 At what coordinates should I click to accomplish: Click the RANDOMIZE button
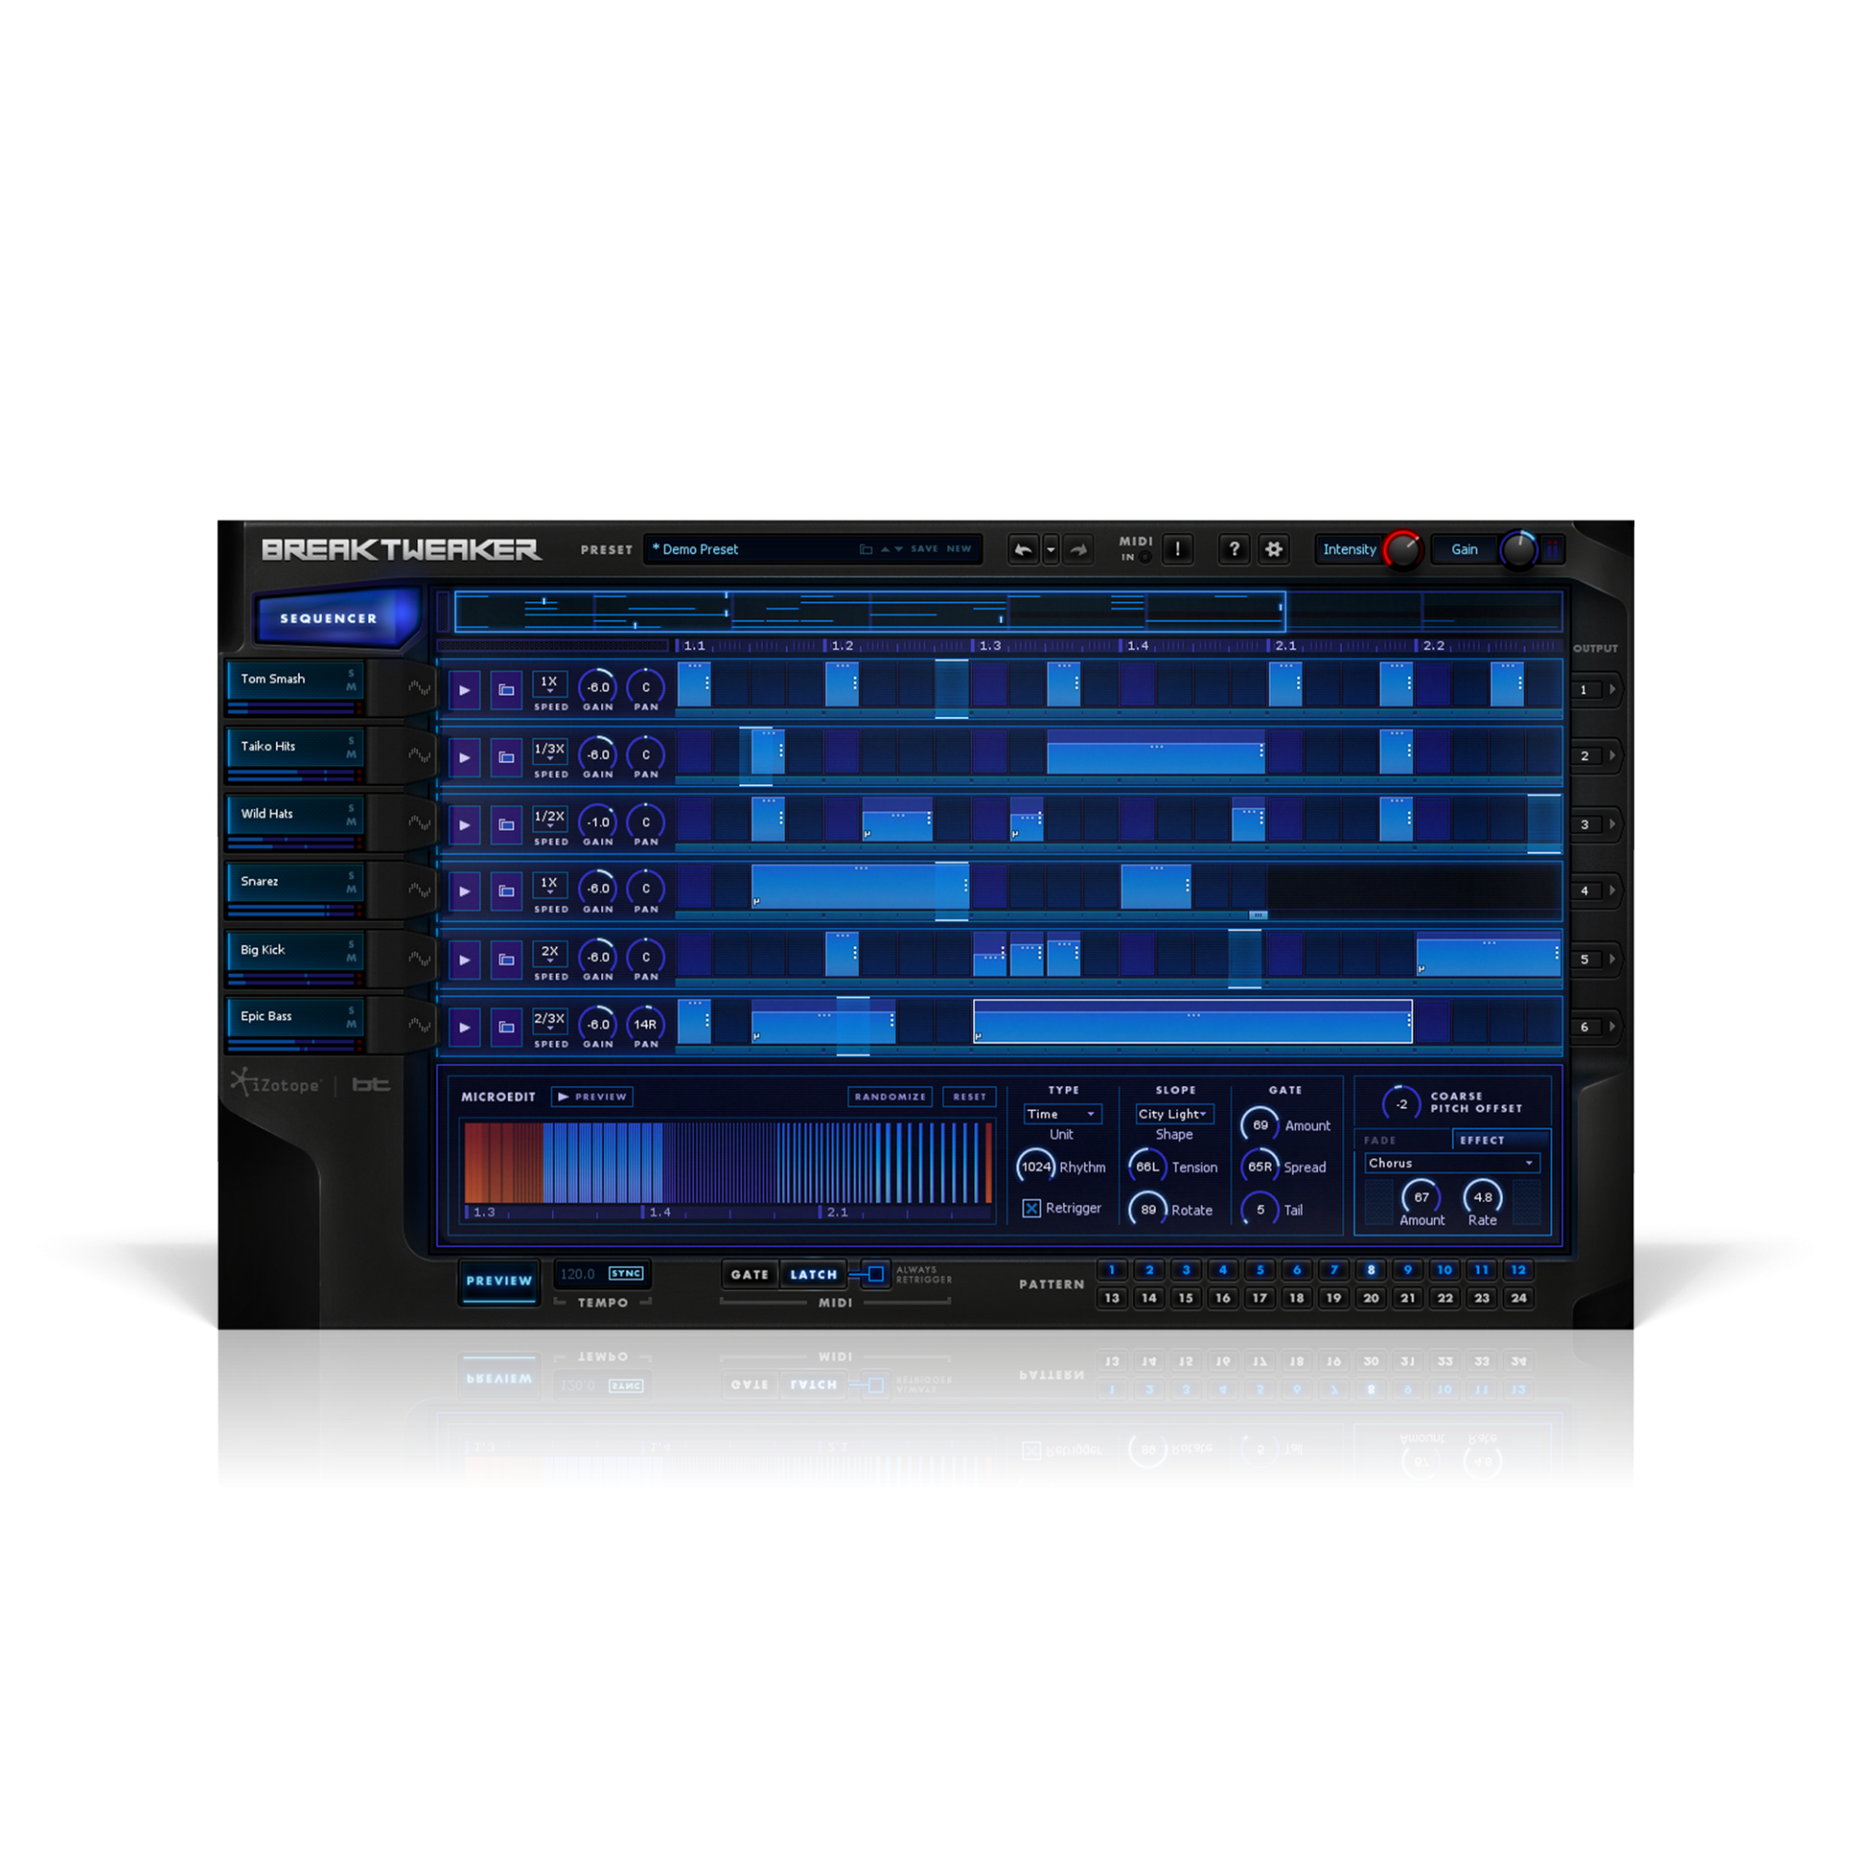889,1097
